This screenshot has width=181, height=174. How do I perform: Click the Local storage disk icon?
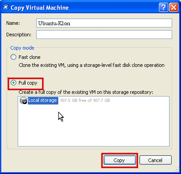click(x=23, y=101)
